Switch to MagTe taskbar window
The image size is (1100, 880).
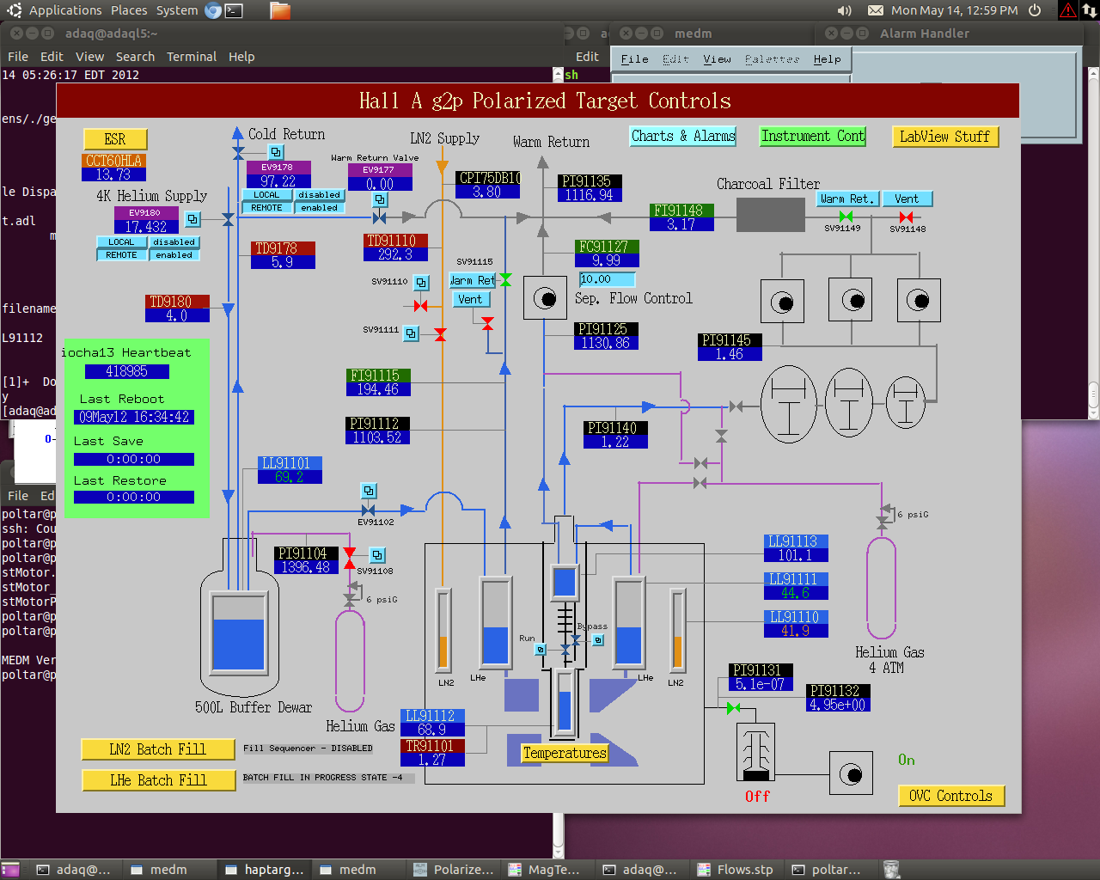coord(546,870)
